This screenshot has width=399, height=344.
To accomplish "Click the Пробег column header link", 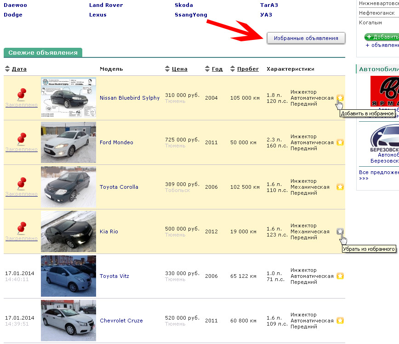I will click(x=248, y=69).
